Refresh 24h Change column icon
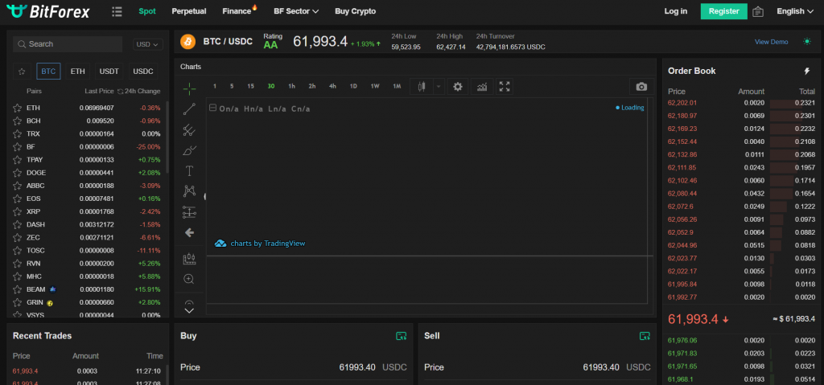Viewport: 824px width, 385px height. 121,92
